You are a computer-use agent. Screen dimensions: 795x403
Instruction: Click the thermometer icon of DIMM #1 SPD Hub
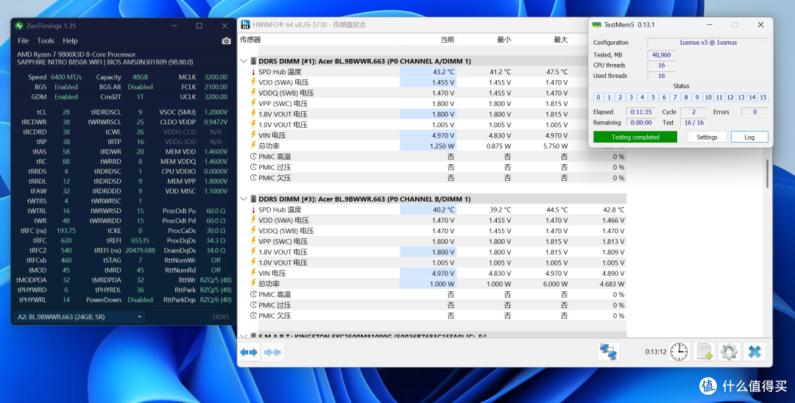click(x=253, y=72)
